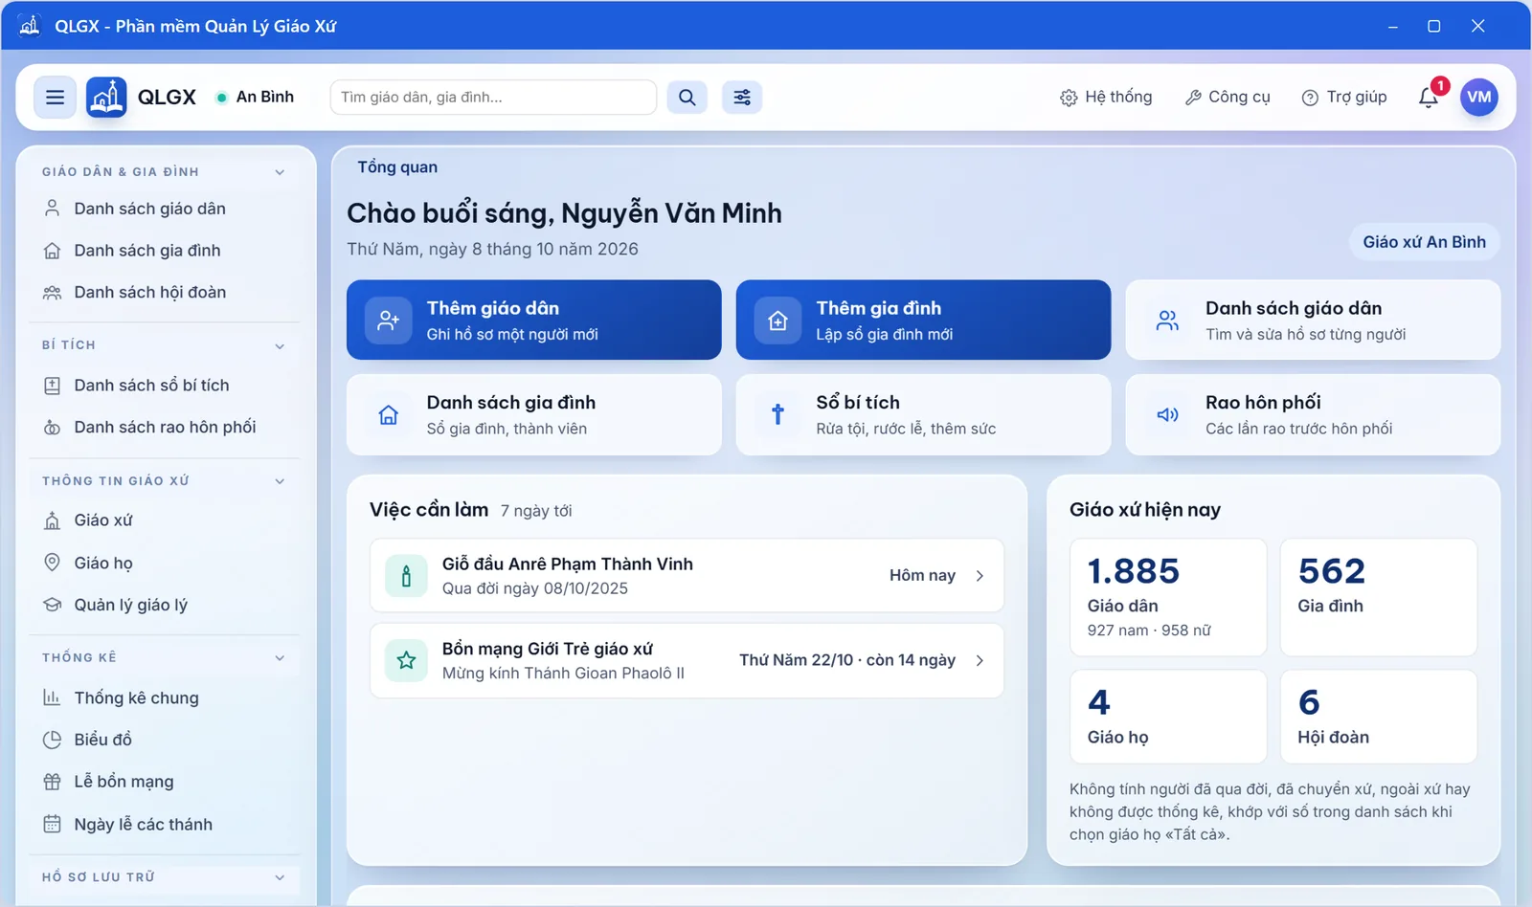The height and width of the screenshot is (907, 1532).
Task: Click rings icon beside Danh sách rao hôn phối
Action: [53, 428]
